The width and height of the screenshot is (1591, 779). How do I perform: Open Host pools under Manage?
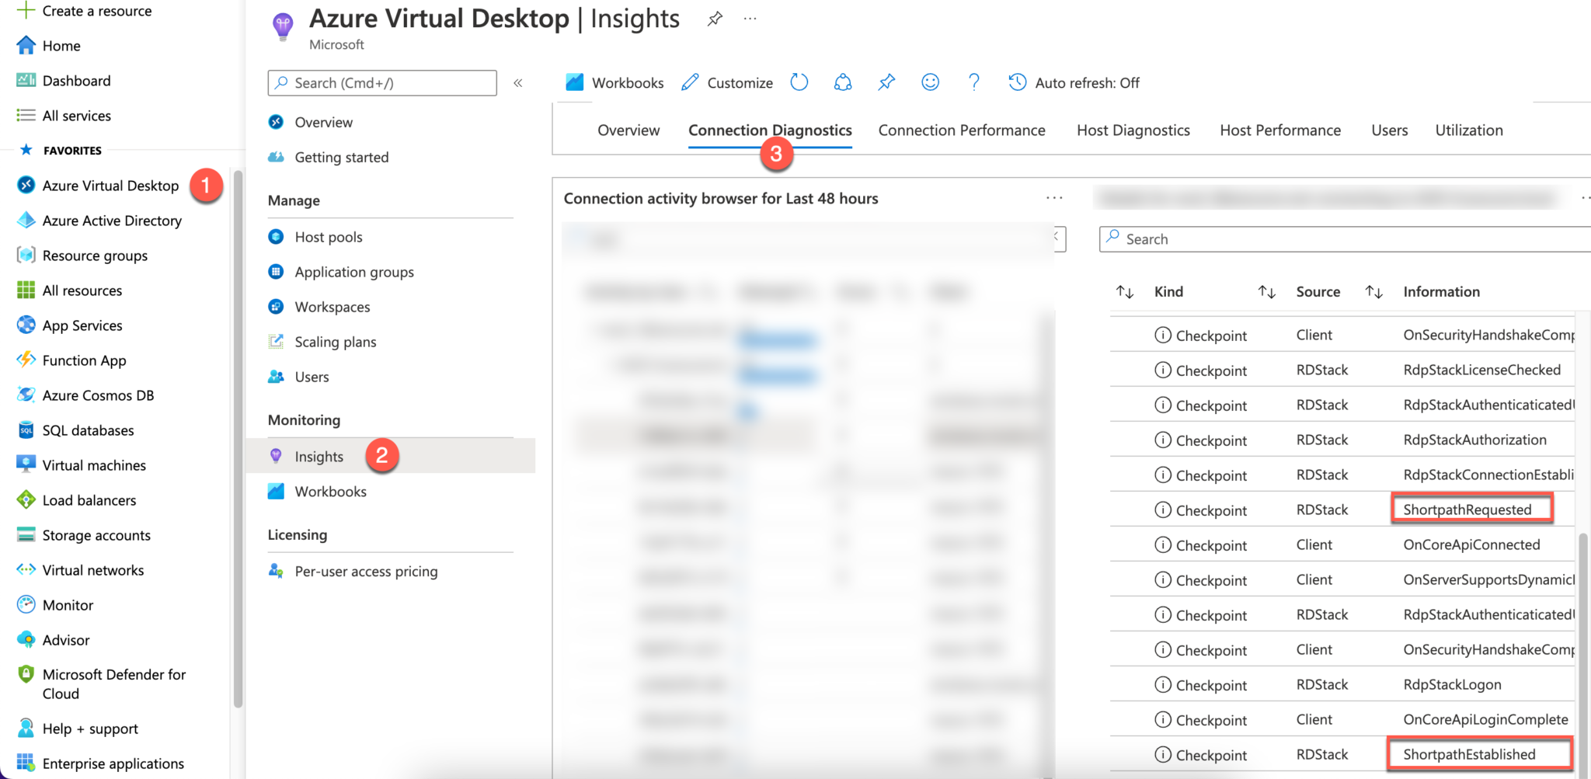[x=328, y=237]
